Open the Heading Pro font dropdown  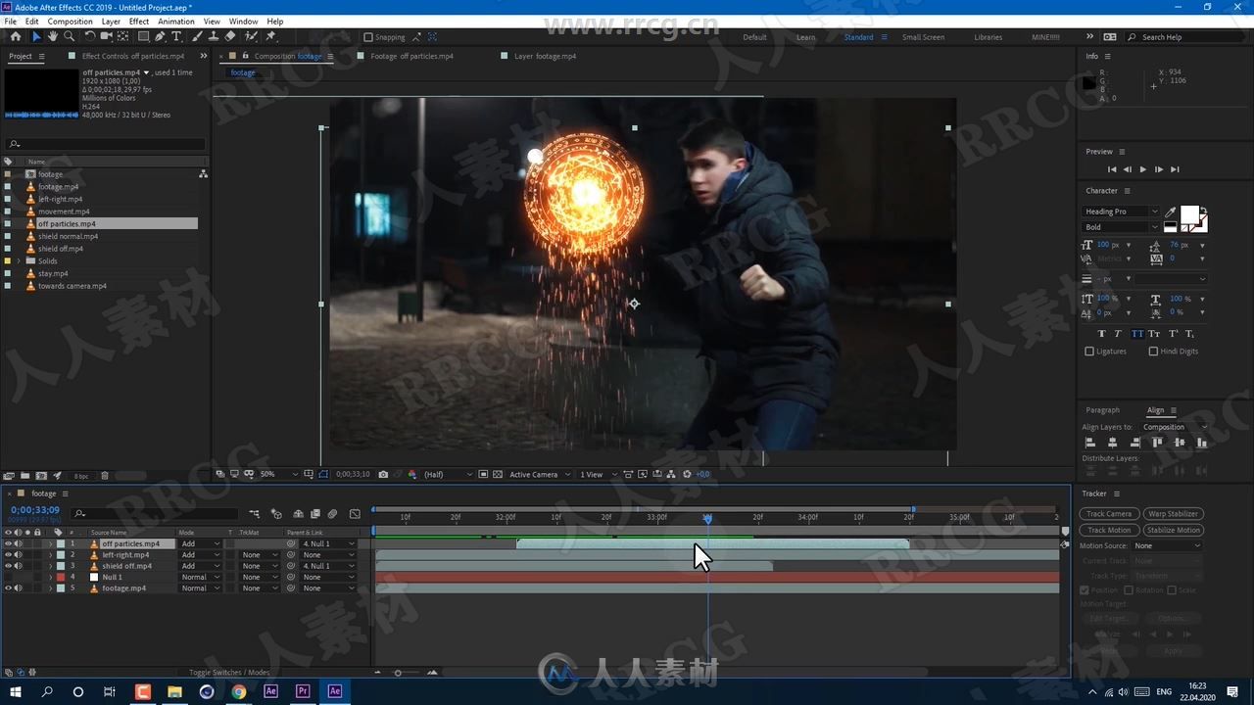[1122, 211]
